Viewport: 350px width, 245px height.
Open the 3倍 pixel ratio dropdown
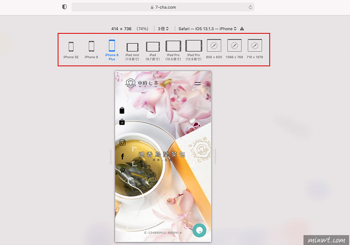(x=163, y=29)
